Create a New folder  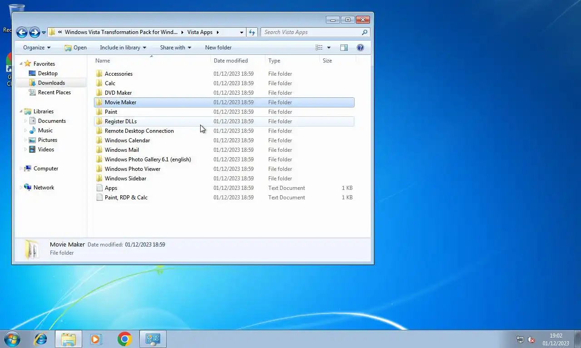(218, 48)
